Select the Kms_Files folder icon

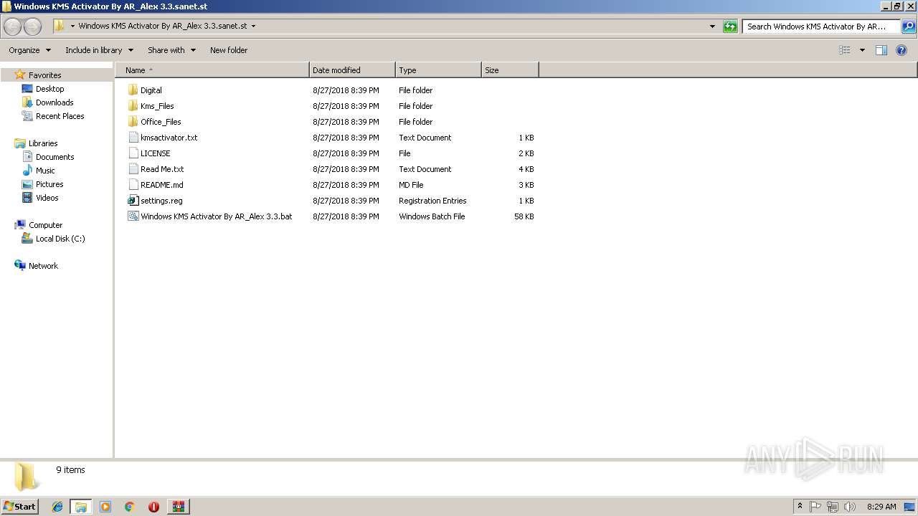(x=133, y=106)
